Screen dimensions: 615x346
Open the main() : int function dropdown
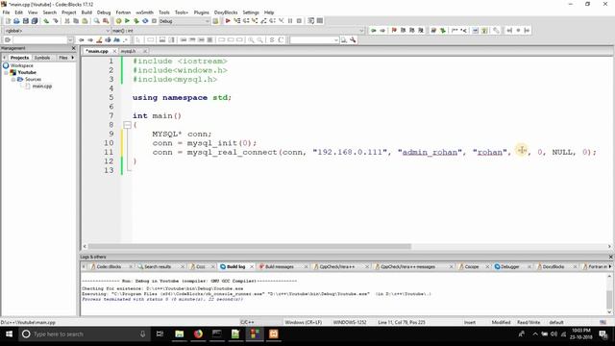coord(238,31)
